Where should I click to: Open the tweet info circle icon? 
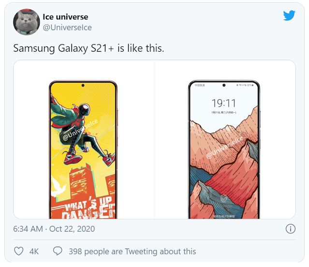(x=291, y=229)
